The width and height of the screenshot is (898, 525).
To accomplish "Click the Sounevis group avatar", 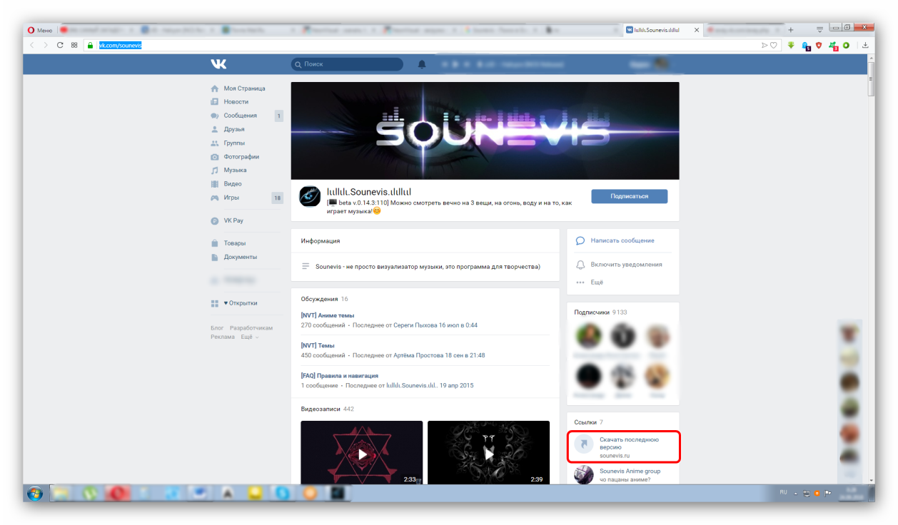I will click(x=310, y=196).
